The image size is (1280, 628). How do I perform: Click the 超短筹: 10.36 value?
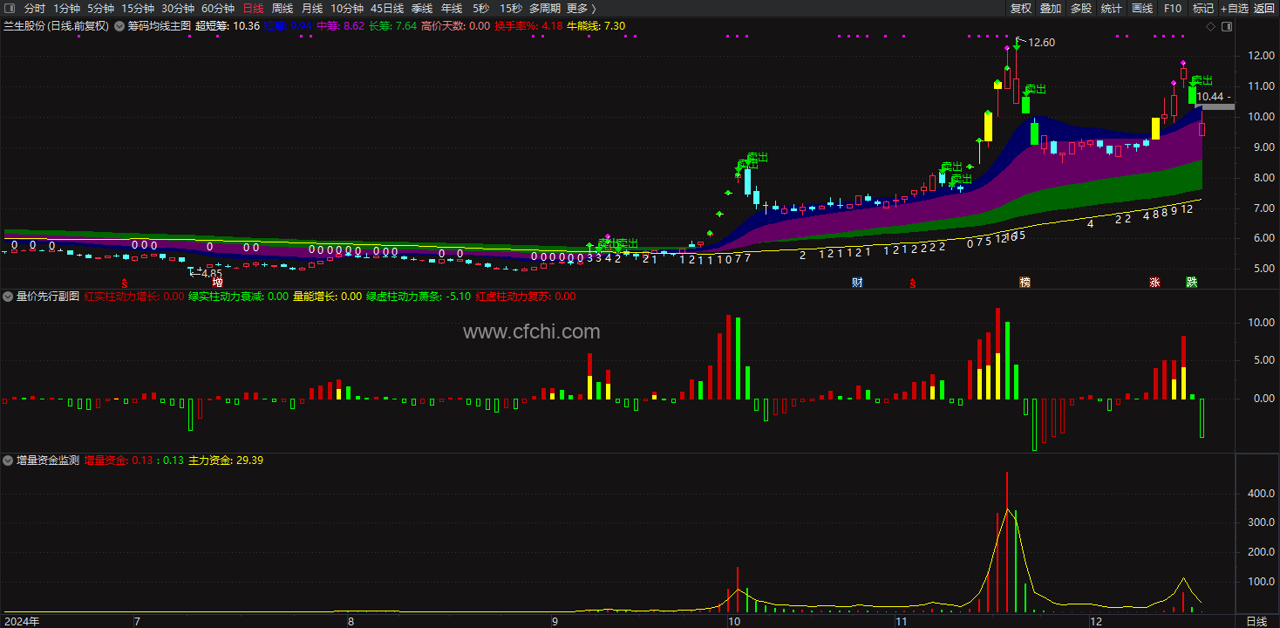click(x=228, y=26)
